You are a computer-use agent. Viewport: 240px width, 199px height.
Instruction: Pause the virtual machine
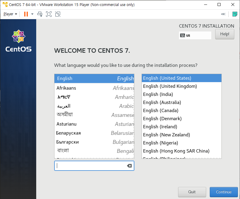(x=26, y=14)
